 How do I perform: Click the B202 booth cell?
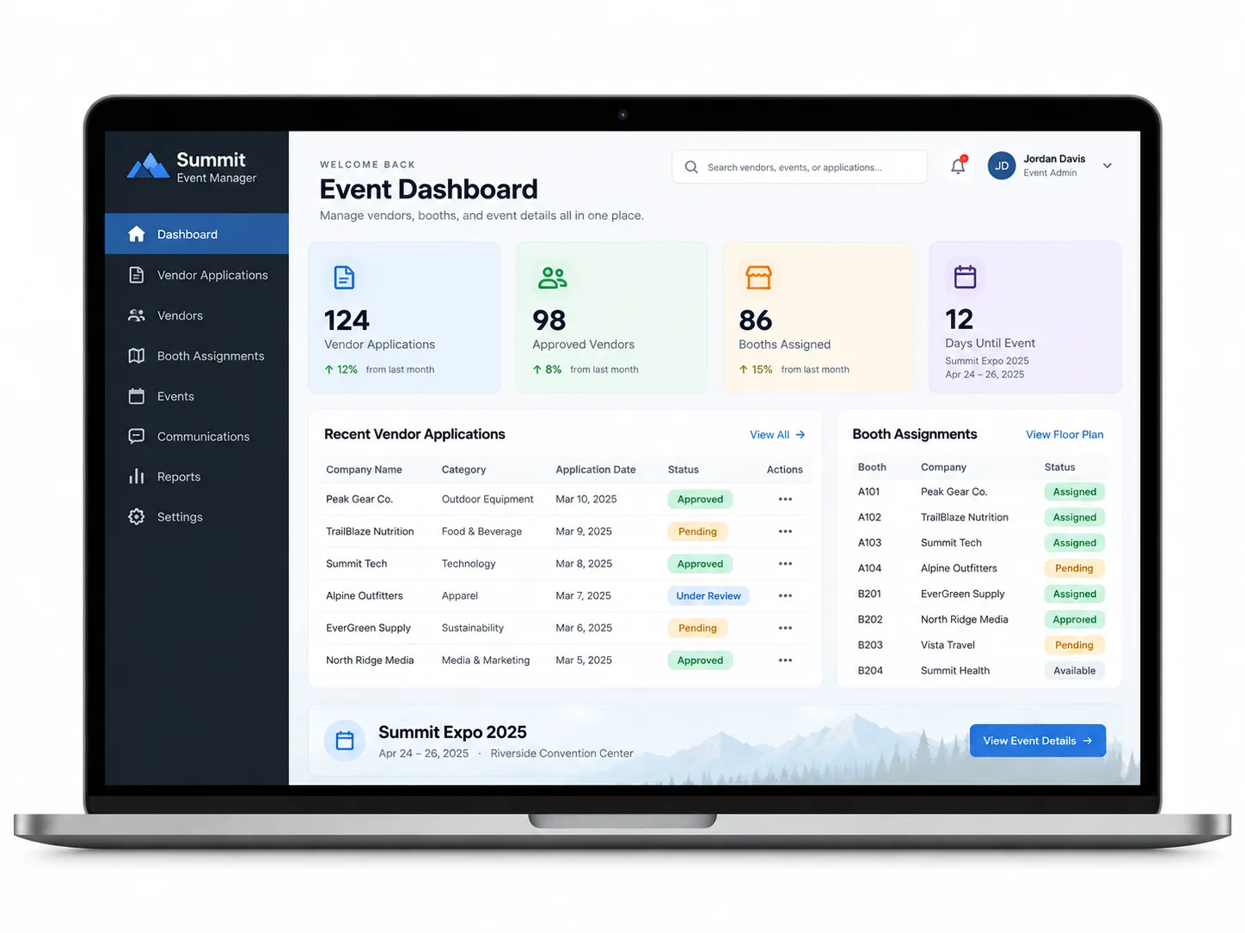pos(870,619)
